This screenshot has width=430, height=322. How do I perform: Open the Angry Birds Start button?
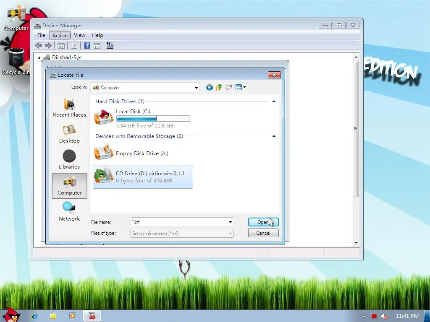[x=11, y=315]
